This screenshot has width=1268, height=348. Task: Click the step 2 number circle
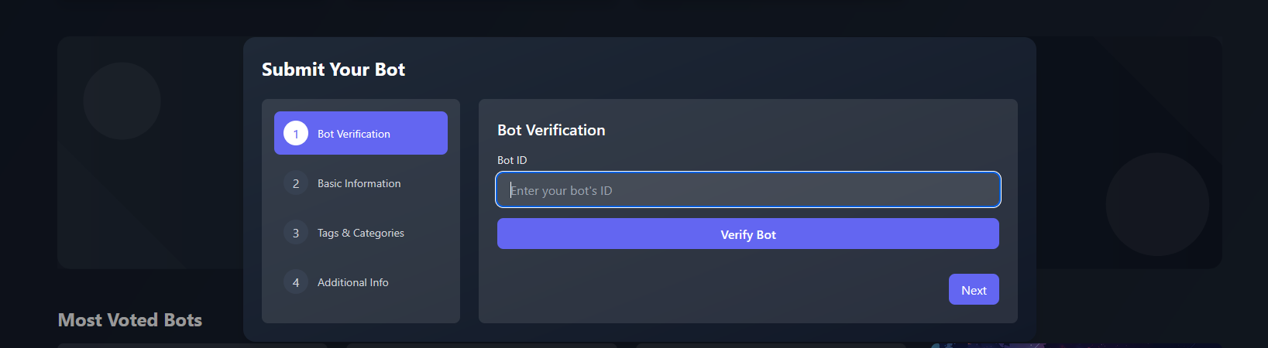tap(296, 183)
